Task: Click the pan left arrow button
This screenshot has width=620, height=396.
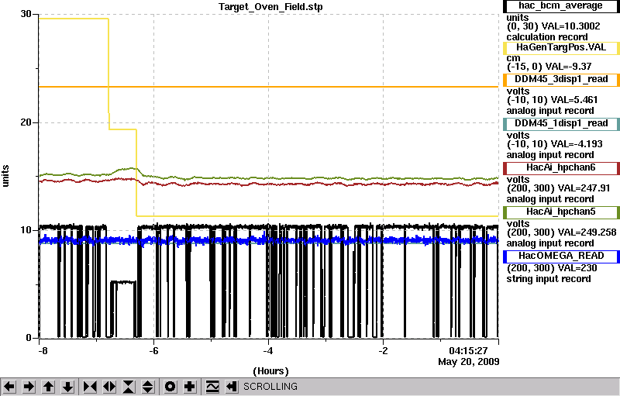Action: [9, 387]
